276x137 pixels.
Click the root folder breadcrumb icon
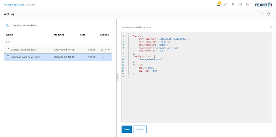(8, 25)
